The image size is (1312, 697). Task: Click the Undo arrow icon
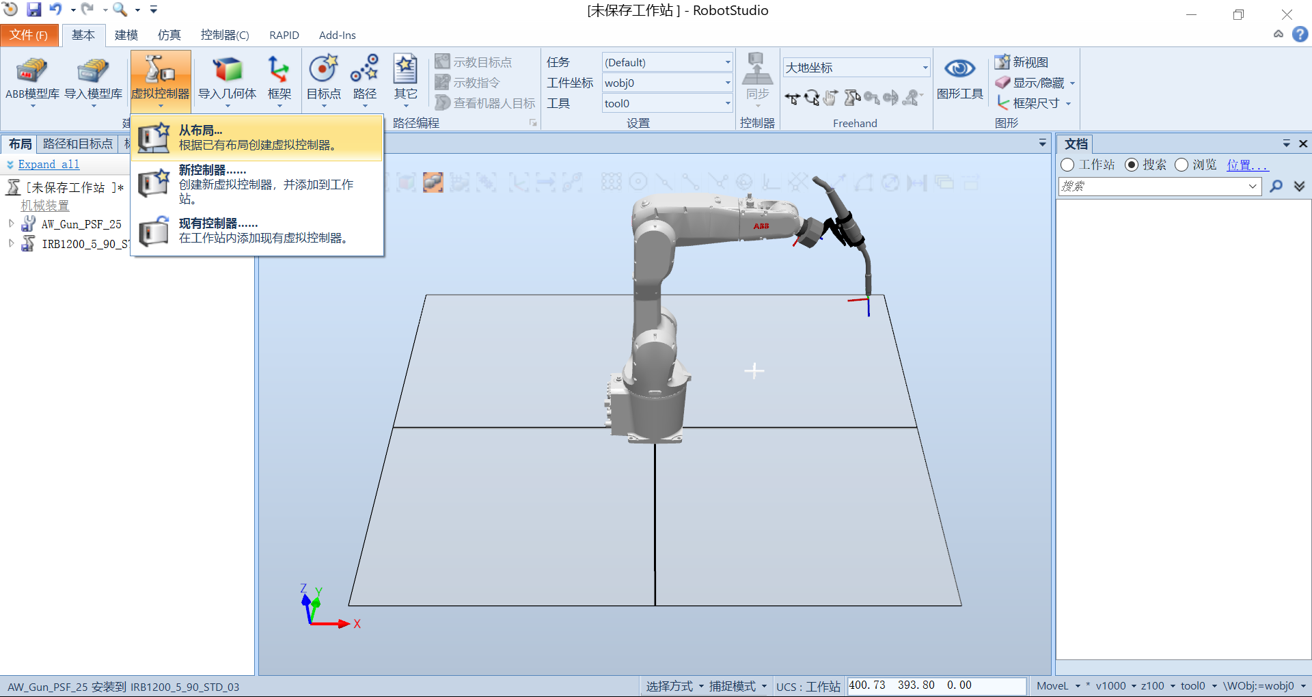coord(55,10)
